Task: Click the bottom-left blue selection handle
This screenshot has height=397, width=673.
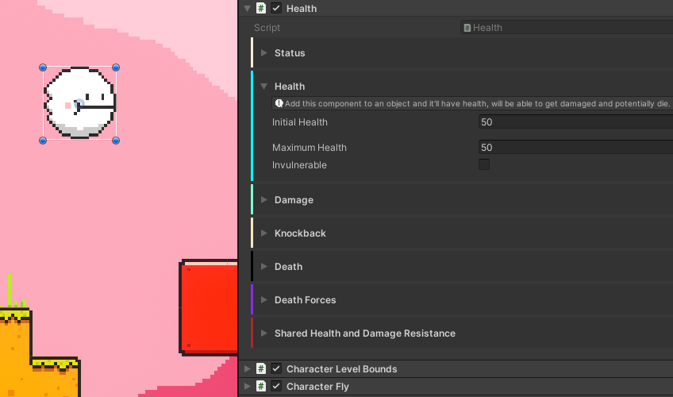Action: tap(43, 141)
